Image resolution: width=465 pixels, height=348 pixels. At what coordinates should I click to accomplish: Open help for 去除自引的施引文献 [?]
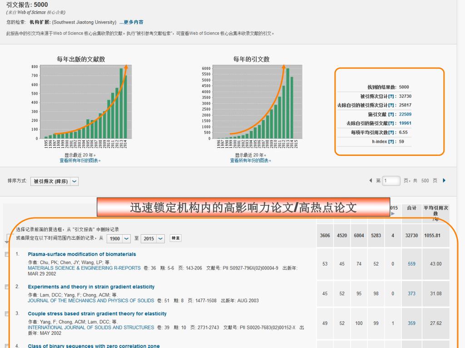point(391,123)
